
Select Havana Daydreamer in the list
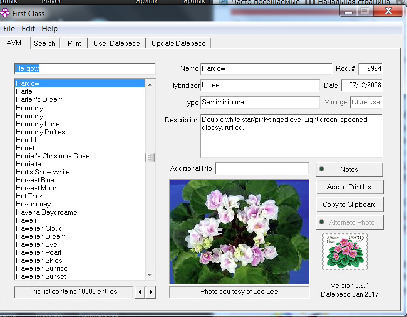point(79,213)
